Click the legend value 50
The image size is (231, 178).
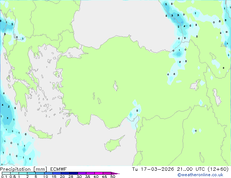pos(113,177)
